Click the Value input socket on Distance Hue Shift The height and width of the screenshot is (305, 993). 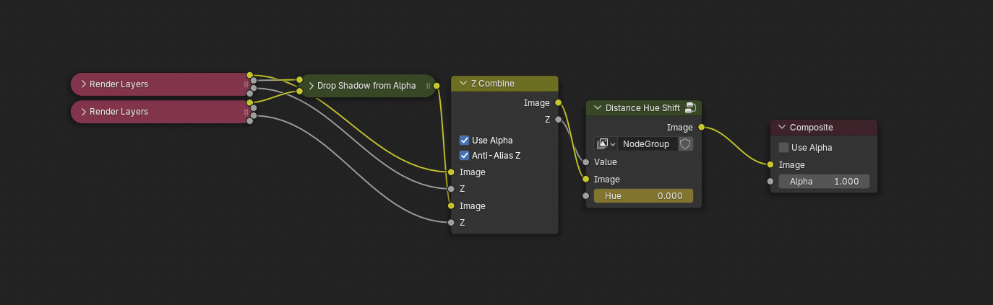pos(585,162)
